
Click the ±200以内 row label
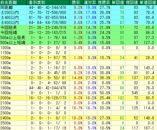click(x=10, y=12)
